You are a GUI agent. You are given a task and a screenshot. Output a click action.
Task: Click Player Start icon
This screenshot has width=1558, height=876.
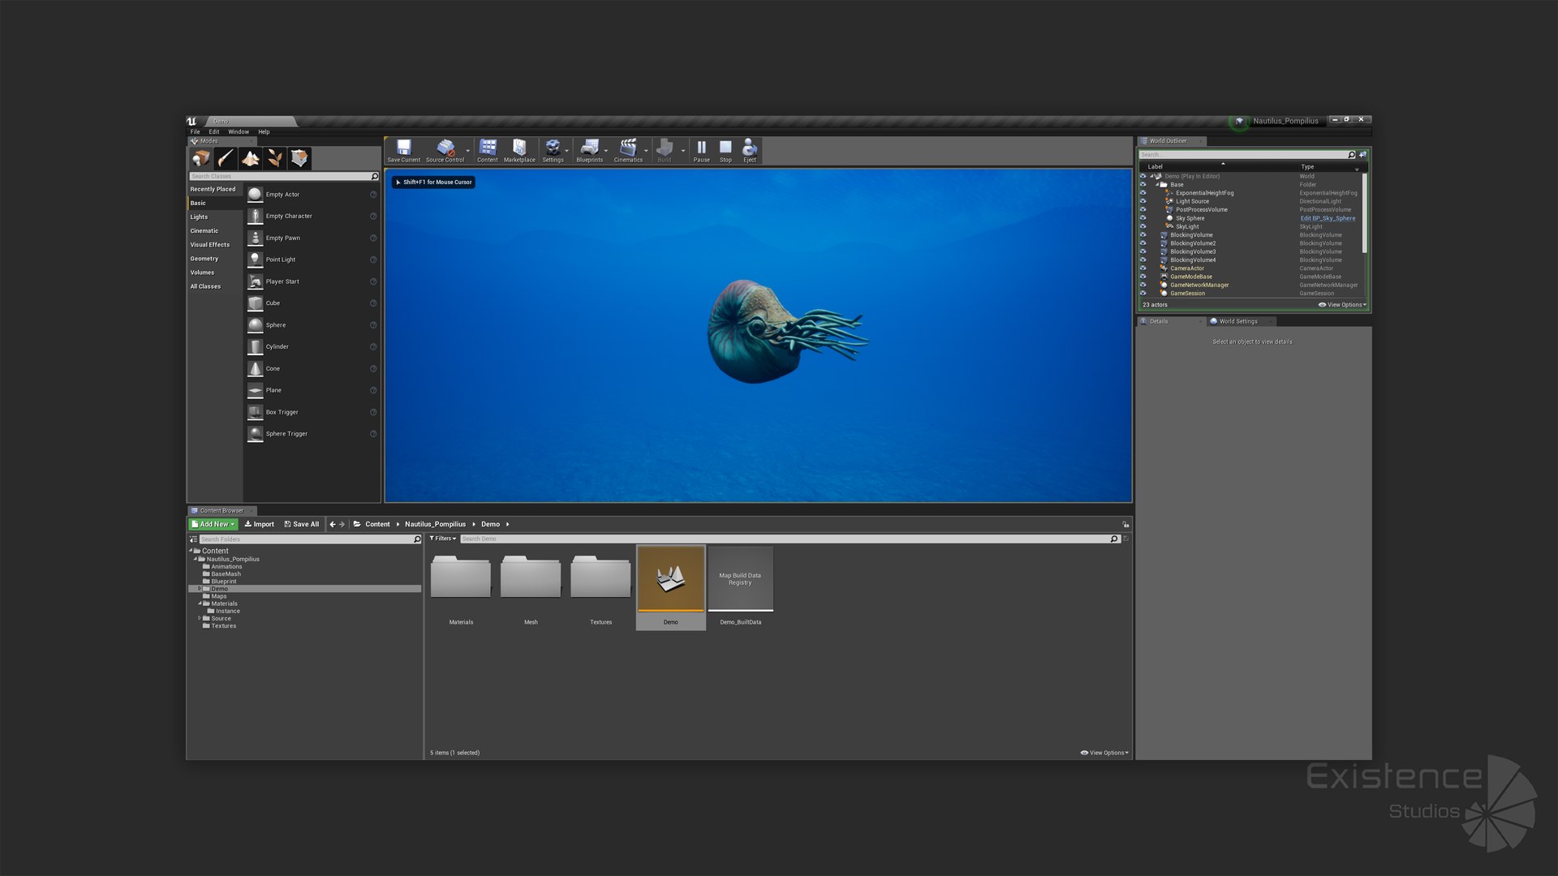click(255, 281)
